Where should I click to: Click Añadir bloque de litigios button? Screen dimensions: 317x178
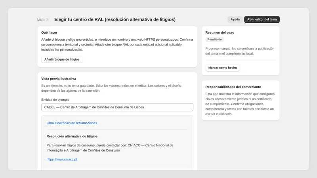click(x=62, y=60)
